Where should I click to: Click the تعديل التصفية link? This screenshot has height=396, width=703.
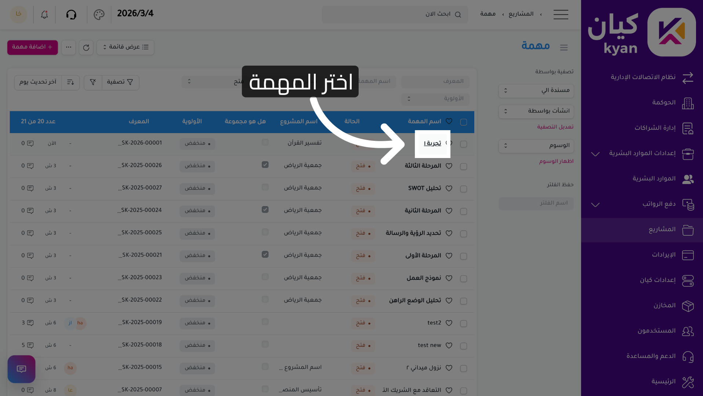556,126
